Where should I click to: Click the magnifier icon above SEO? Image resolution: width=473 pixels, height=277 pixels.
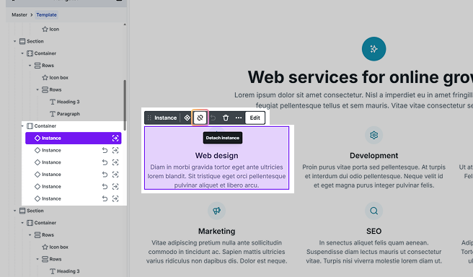click(x=373, y=211)
